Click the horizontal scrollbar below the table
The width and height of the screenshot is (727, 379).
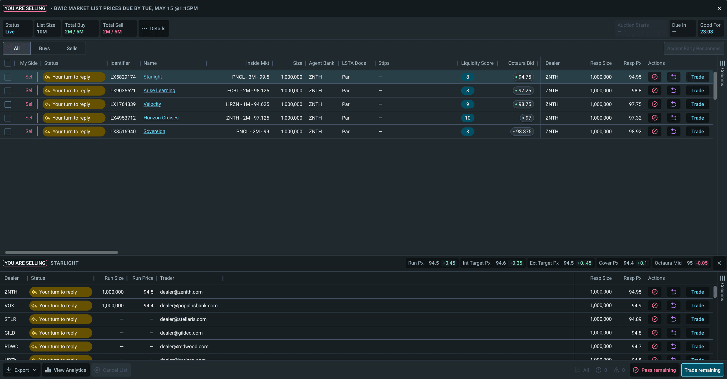point(61,252)
